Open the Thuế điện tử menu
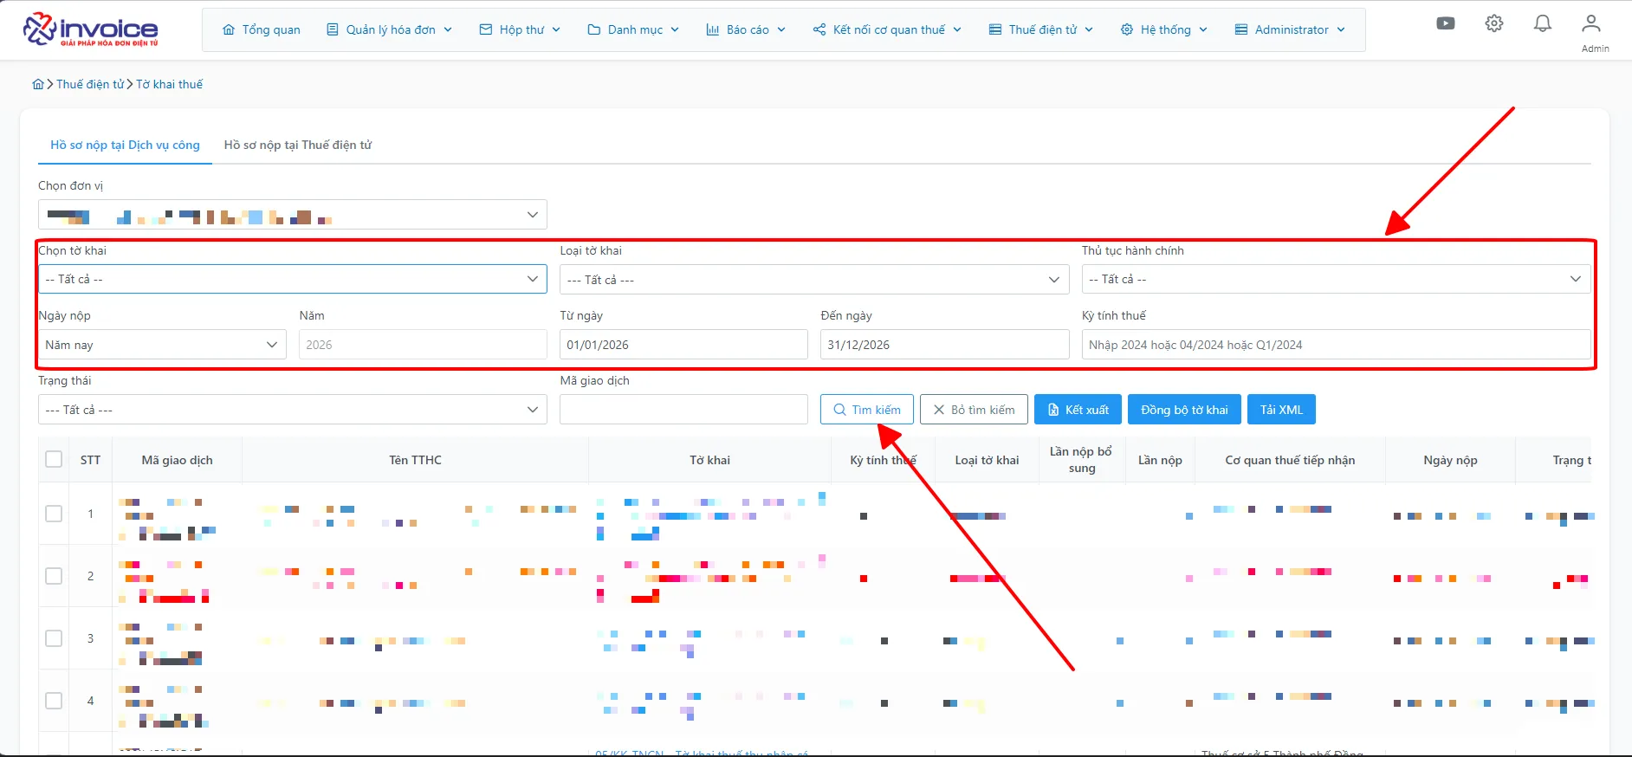 coord(1041,29)
